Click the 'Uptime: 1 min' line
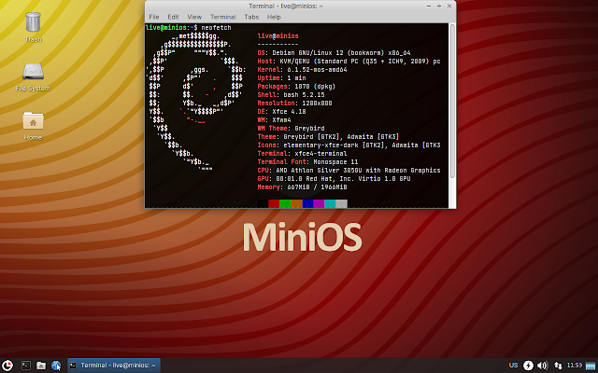The height and width of the screenshot is (373, 598). click(x=281, y=78)
